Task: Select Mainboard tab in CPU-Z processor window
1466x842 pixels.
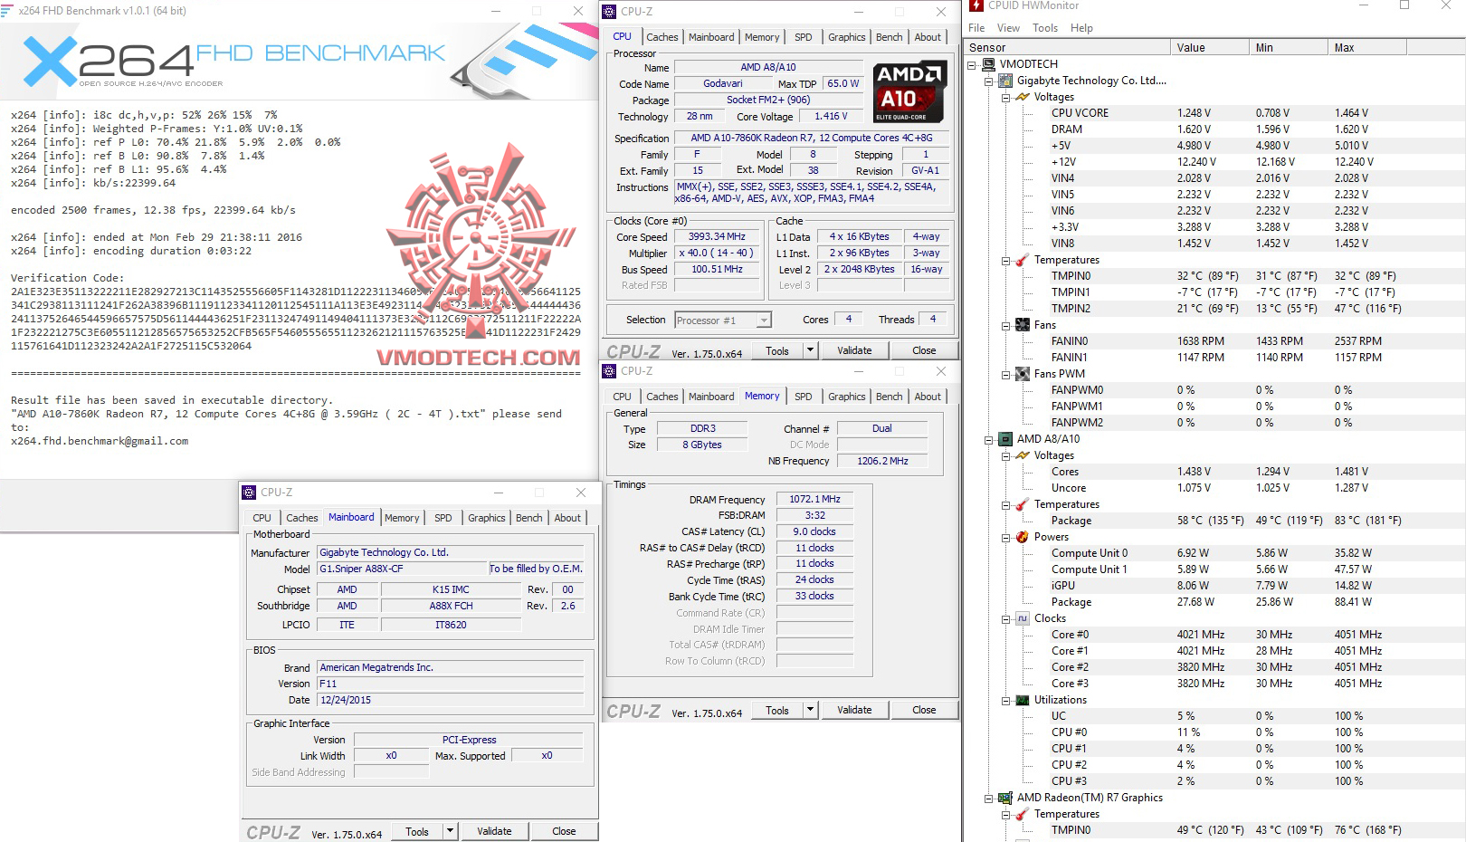Action: pyautogui.click(x=711, y=37)
